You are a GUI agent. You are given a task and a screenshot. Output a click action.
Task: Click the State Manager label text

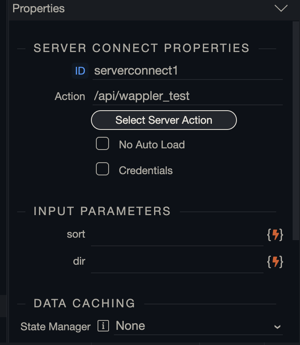coord(55,327)
